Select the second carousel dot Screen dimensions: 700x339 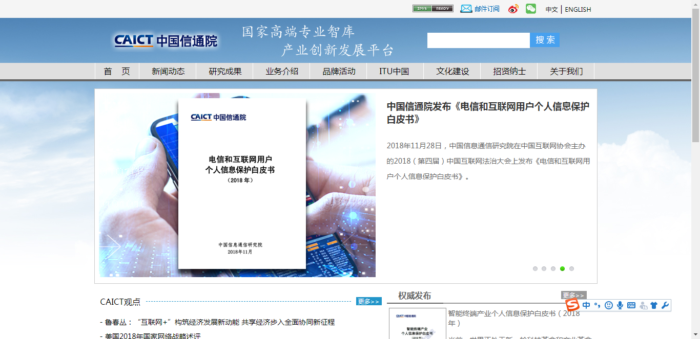click(544, 268)
